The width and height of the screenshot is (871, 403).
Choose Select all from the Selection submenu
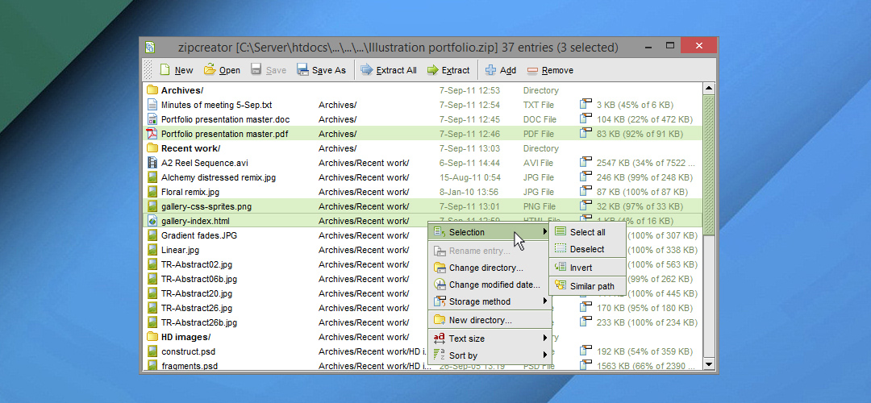coord(586,232)
